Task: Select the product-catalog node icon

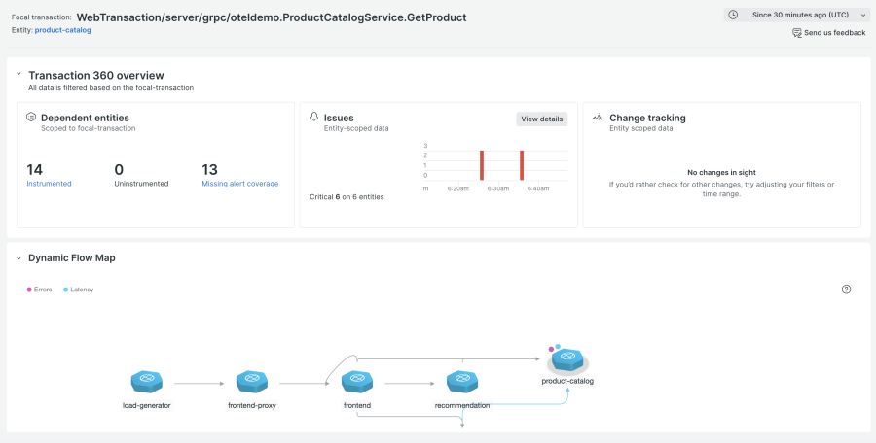Action: 567,359
